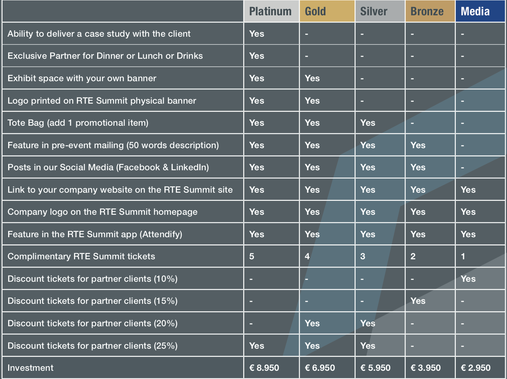The width and height of the screenshot is (507, 379).
Task: Click 'Exclusive Partner for Dinner' row label
Action: [105, 56]
